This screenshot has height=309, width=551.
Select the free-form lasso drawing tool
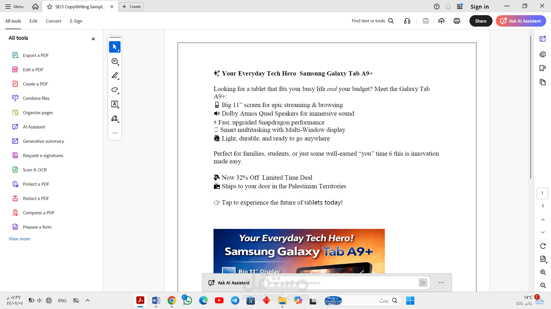tap(115, 90)
